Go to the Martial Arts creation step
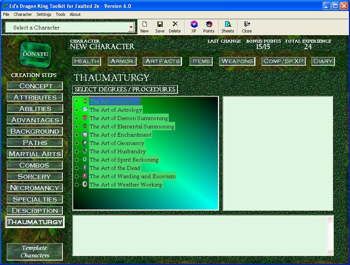 click(x=35, y=154)
